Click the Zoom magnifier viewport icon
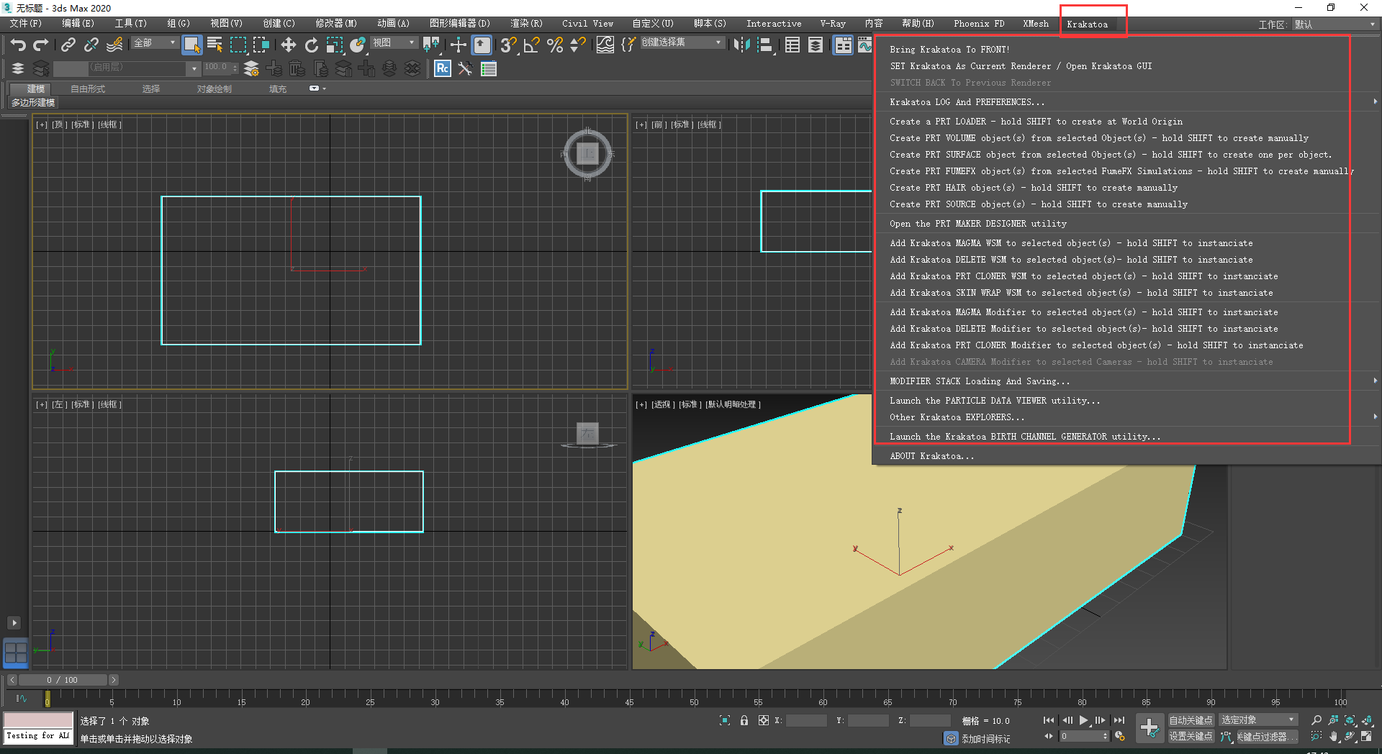 click(1316, 720)
